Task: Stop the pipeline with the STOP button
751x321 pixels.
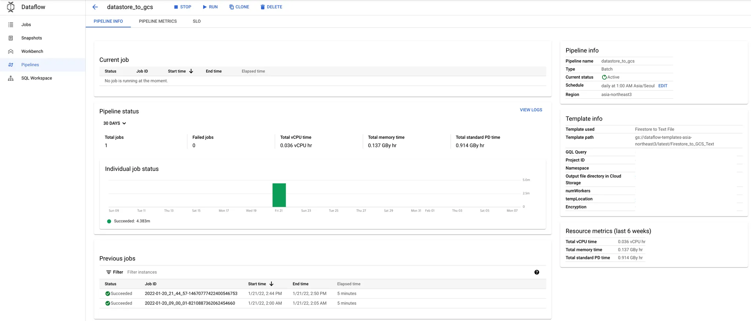Action: click(183, 7)
